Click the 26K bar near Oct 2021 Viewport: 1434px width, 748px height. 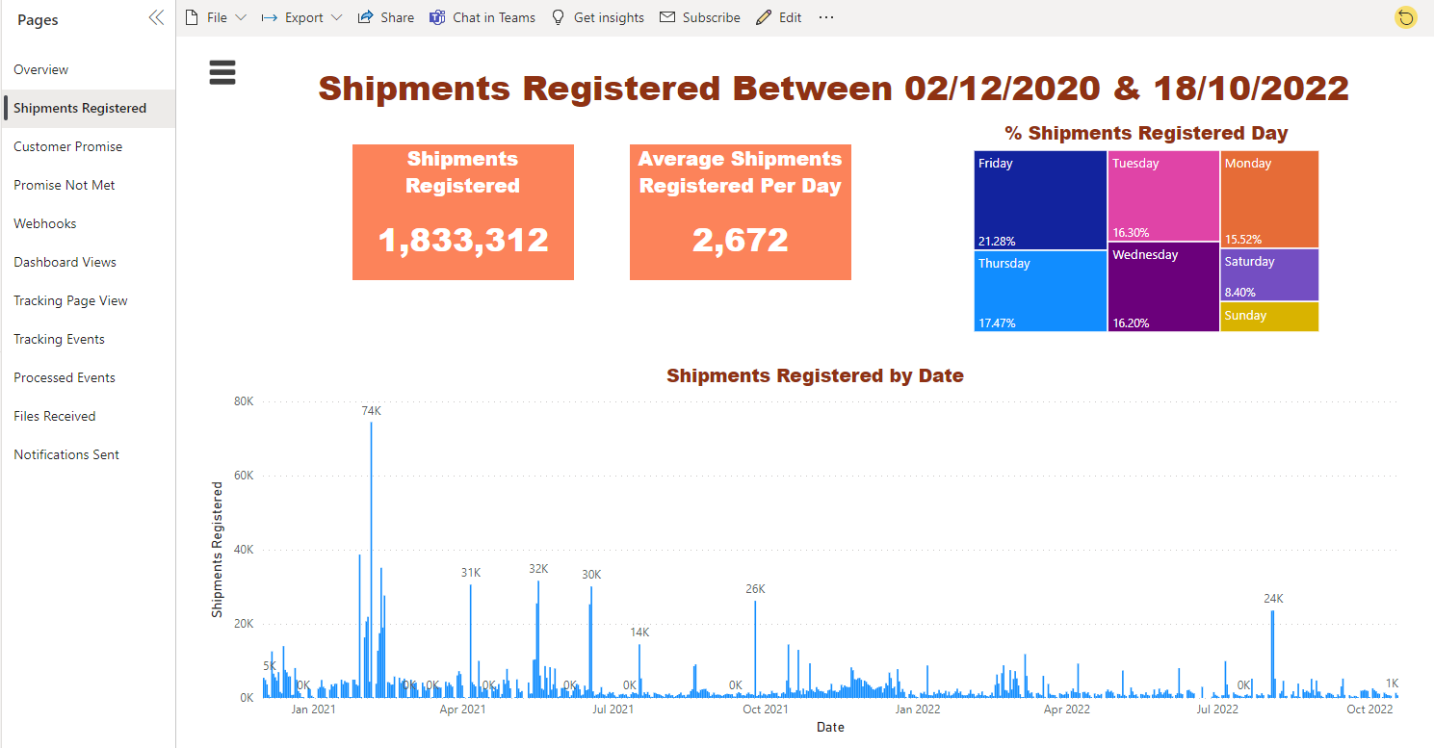pos(755,649)
